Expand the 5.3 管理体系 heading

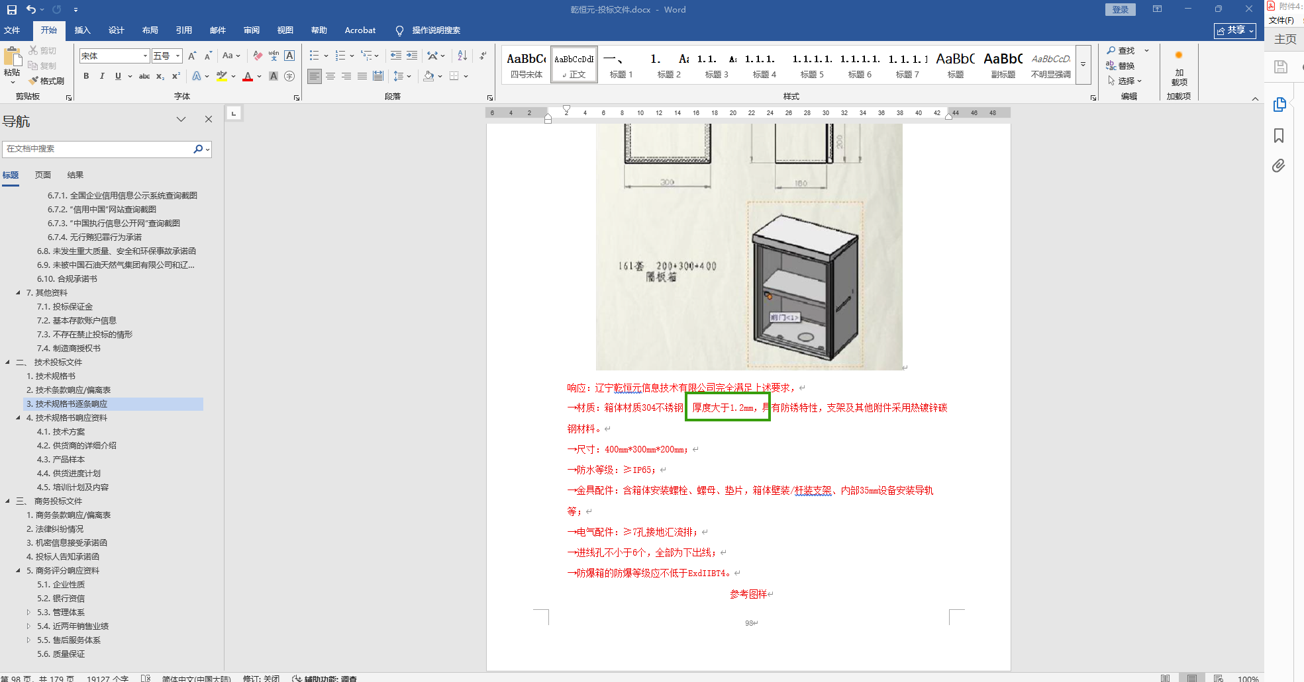point(28,613)
